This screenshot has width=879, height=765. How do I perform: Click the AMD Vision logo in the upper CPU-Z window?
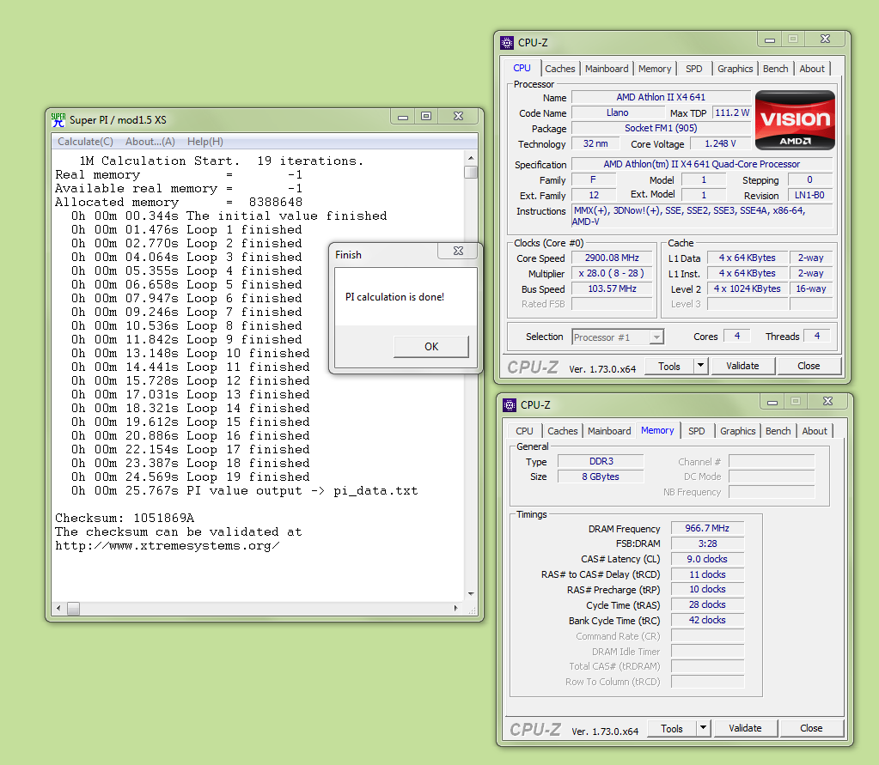(795, 120)
